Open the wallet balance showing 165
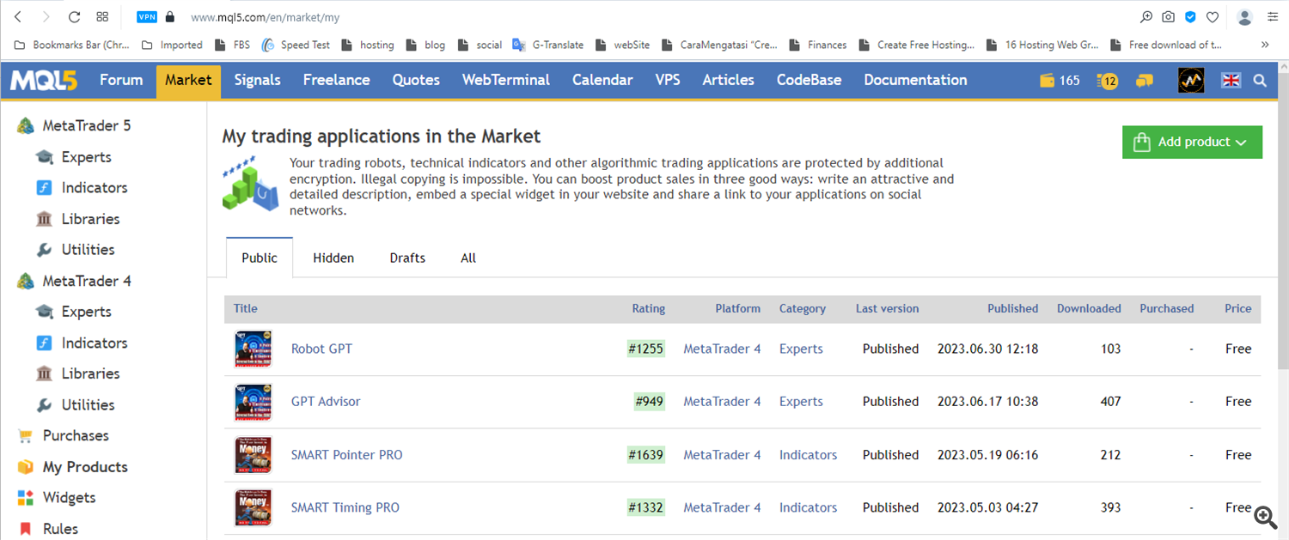1289x540 pixels. (x=1060, y=81)
